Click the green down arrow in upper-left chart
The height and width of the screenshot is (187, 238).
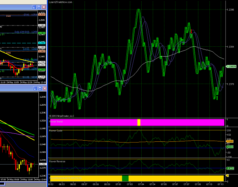coord(32,59)
